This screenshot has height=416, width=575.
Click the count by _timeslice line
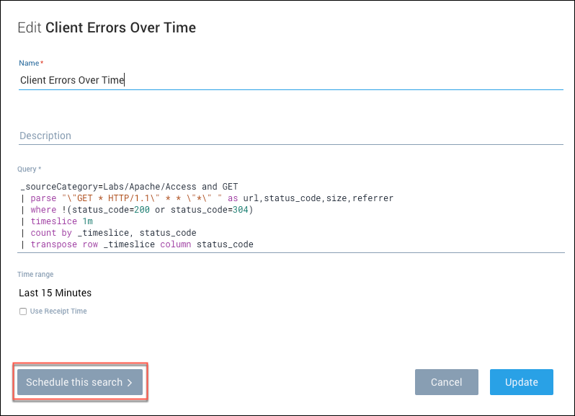click(112, 233)
